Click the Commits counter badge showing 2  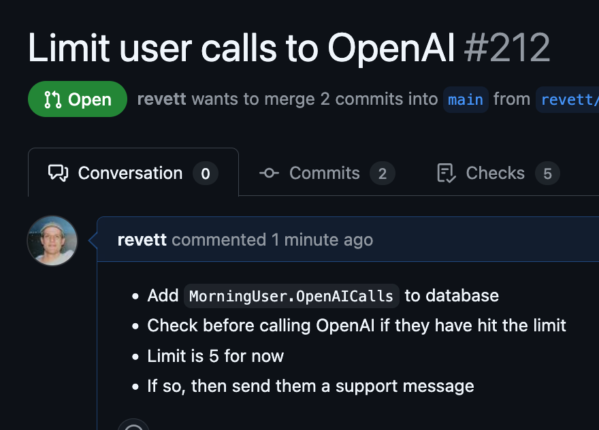(383, 173)
